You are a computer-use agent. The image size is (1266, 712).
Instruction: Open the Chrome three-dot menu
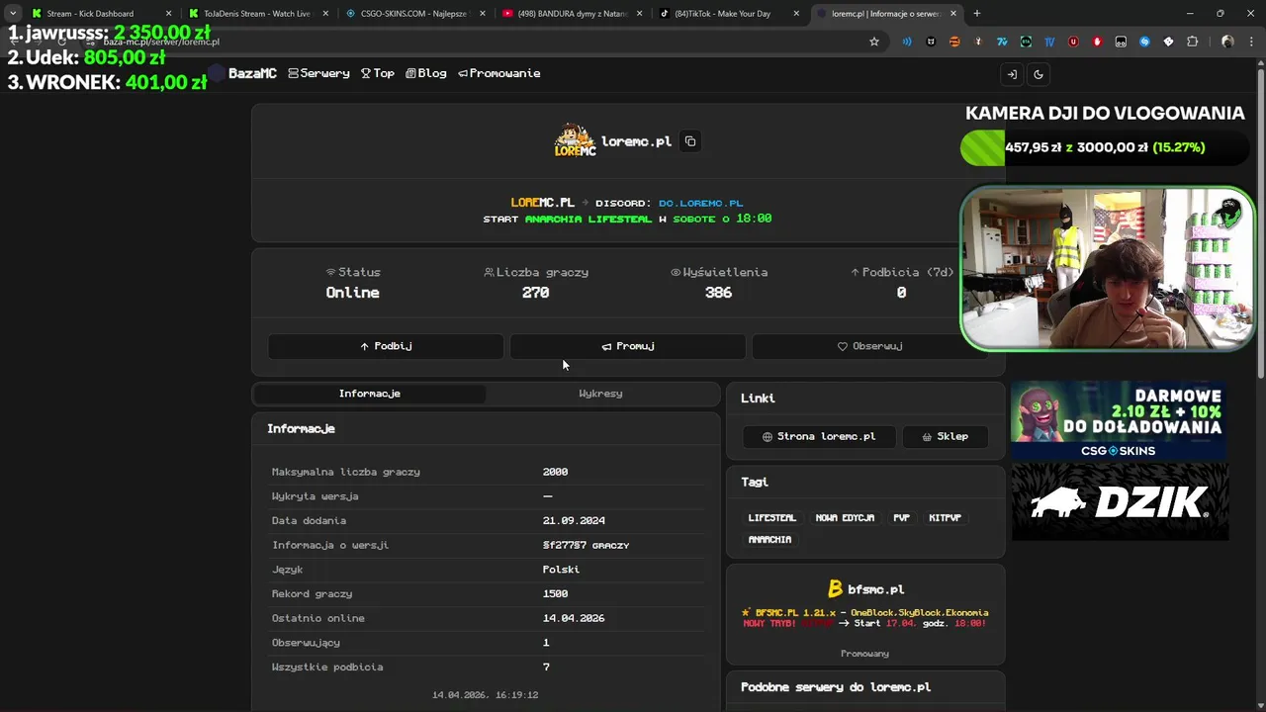pos(1252,42)
